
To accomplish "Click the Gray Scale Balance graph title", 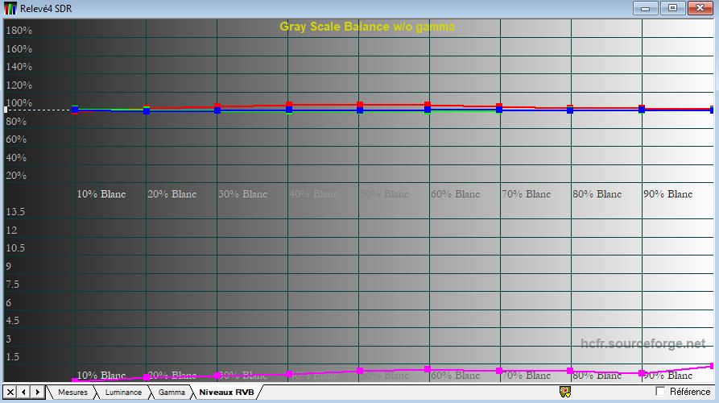I will [x=367, y=27].
